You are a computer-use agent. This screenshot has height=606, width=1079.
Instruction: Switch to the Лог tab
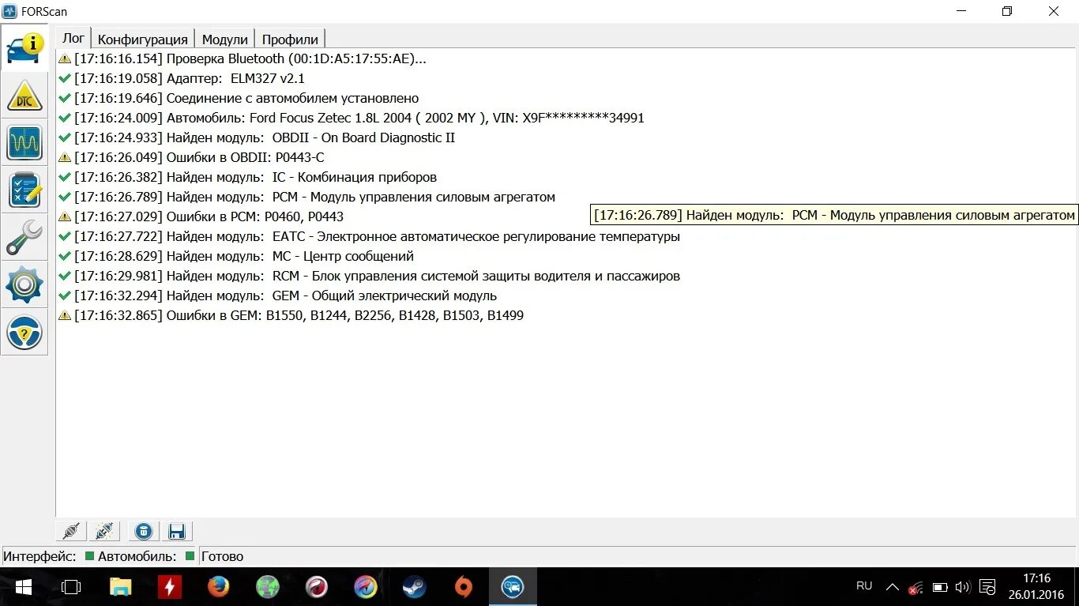point(73,38)
